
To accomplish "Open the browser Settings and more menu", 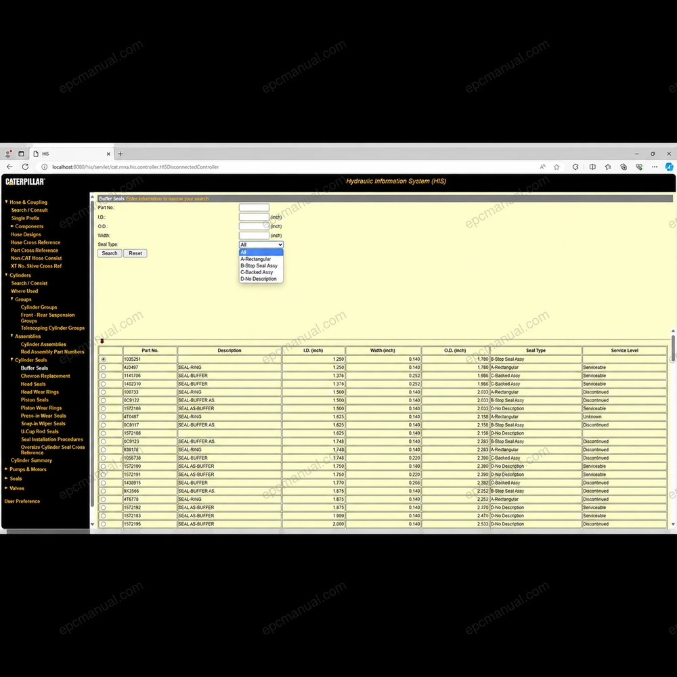I will (655, 167).
